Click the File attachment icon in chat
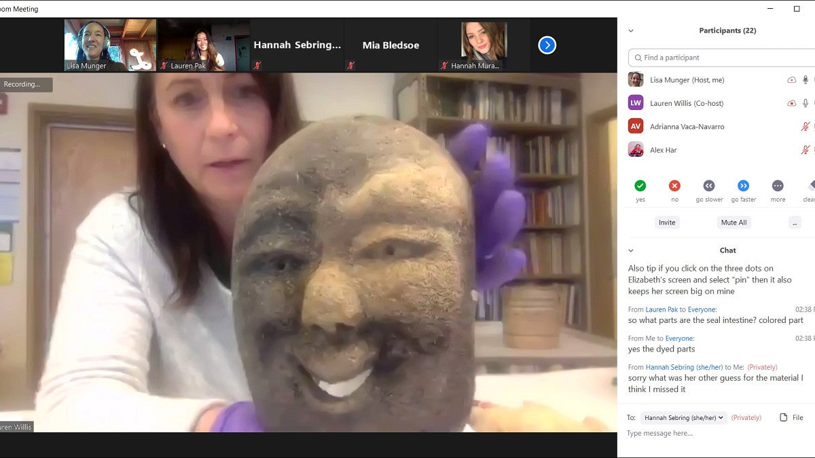Screen dimensions: 815x458 pos(784,418)
